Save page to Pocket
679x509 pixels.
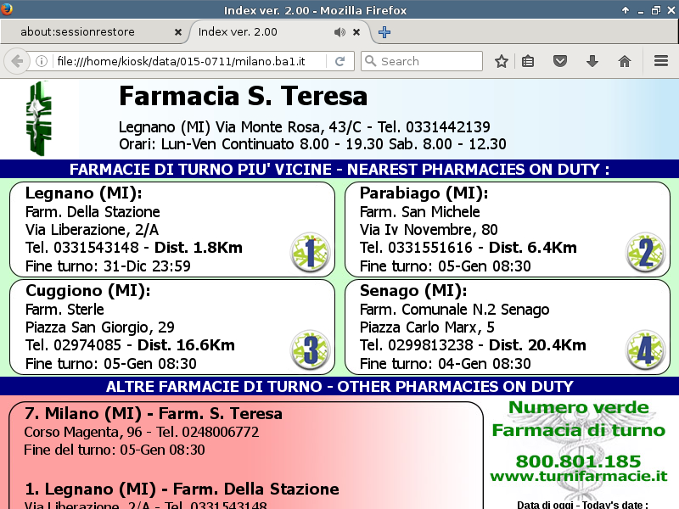coord(560,61)
